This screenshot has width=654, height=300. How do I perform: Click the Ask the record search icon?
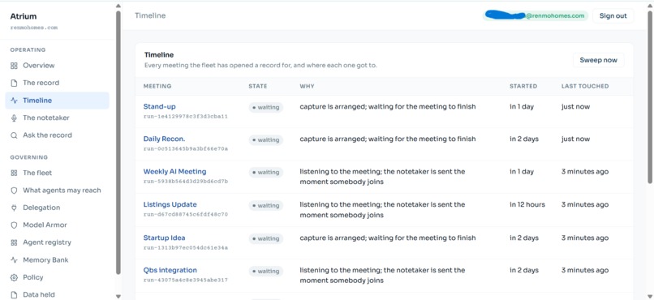pos(14,135)
